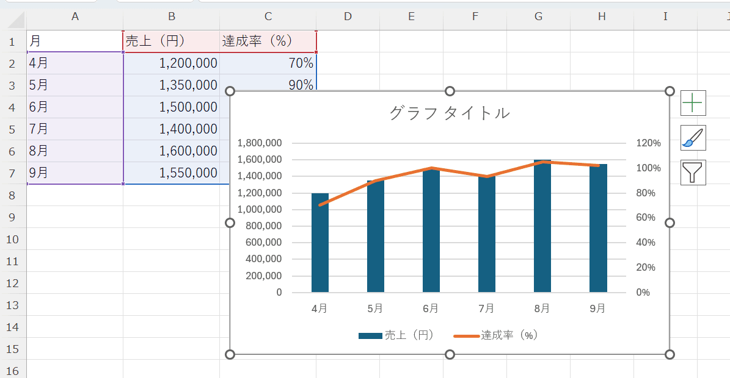Screen dimensions: 730x378
Task: Click the chart's right-middle resize handle
Action: click(x=669, y=223)
